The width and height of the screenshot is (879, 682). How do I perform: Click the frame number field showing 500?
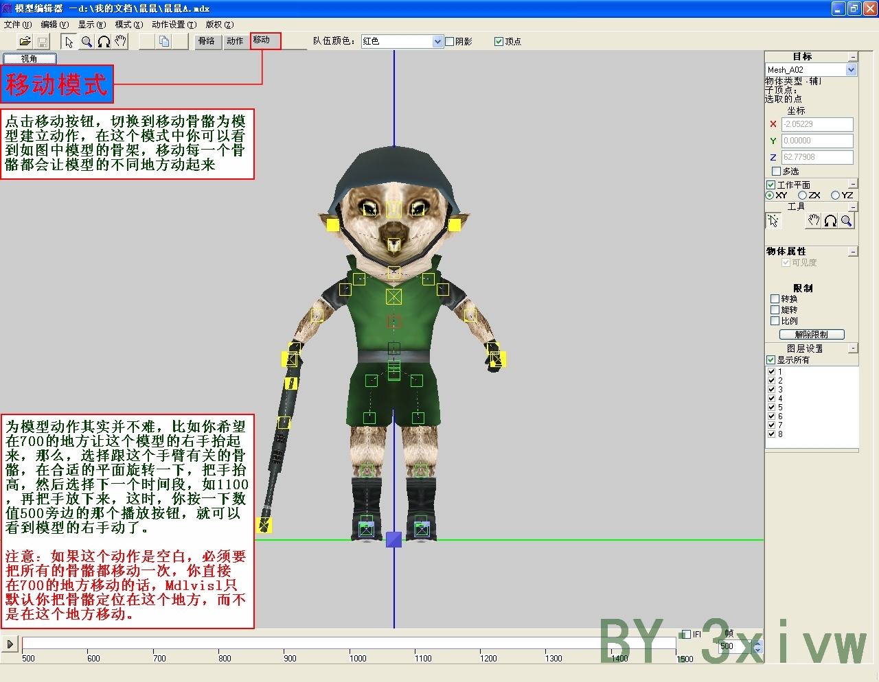(735, 646)
